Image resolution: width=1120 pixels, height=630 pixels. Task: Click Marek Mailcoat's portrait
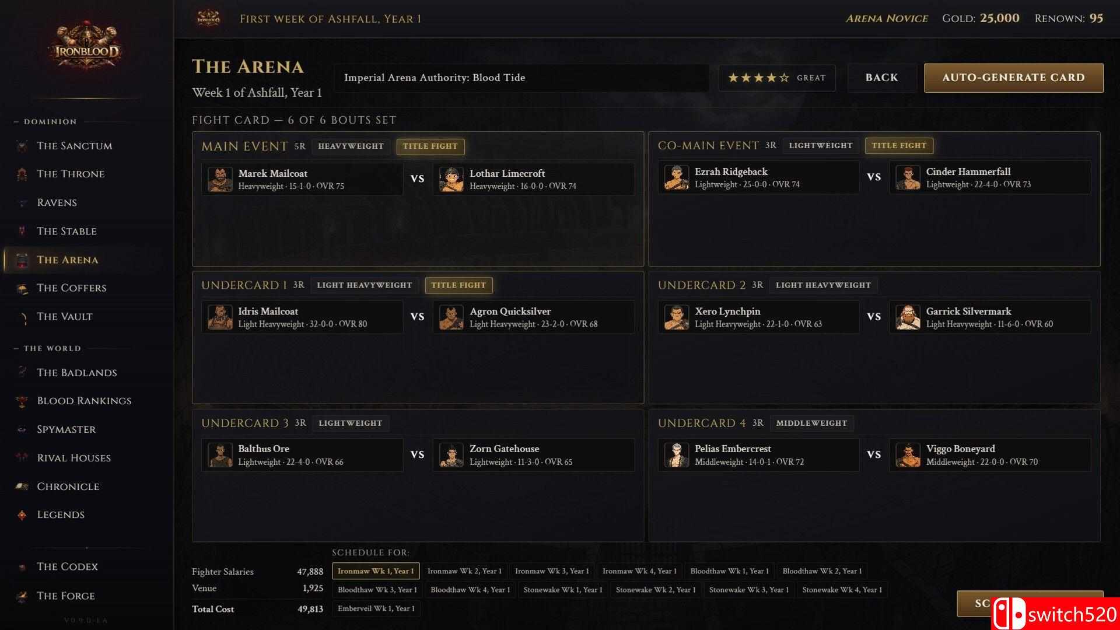click(x=220, y=179)
